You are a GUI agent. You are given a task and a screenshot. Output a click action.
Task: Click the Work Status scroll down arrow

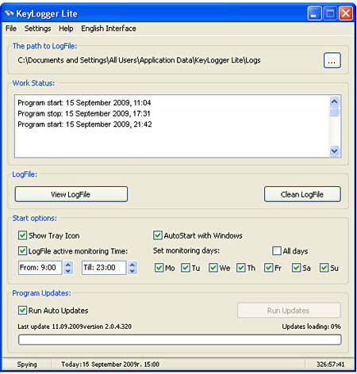[334, 151]
